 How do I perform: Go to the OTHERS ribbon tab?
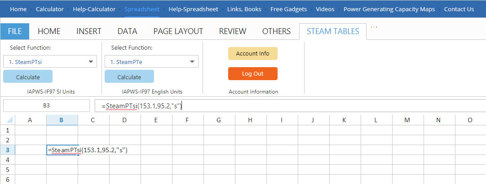coord(276,31)
